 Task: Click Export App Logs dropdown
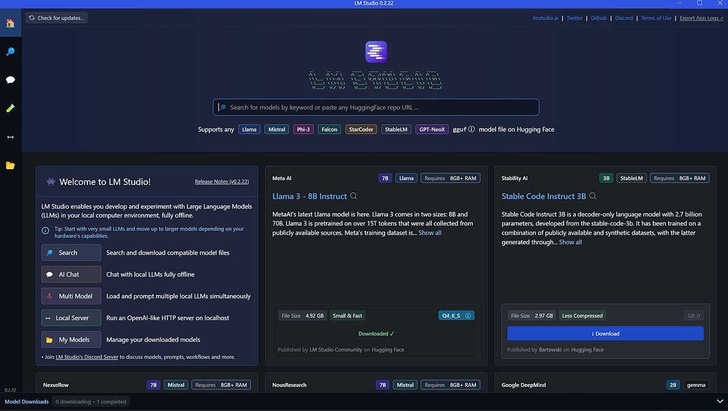point(702,18)
